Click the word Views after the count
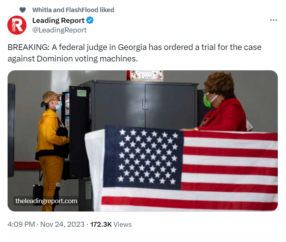This screenshot has height=242, width=286. point(122,224)
